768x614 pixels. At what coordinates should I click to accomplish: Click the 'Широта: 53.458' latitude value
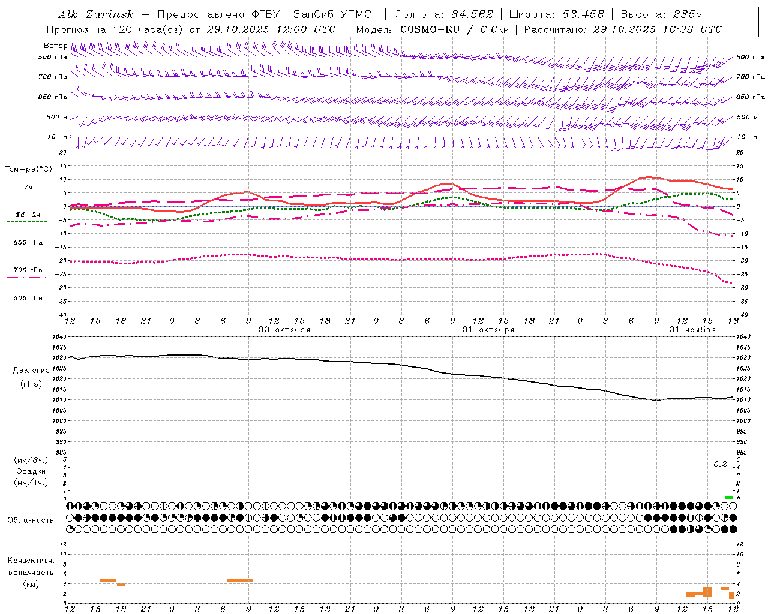556,14
